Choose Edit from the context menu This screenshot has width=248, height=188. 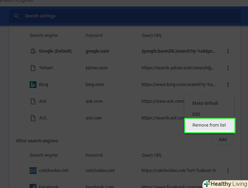click(196, 114)
